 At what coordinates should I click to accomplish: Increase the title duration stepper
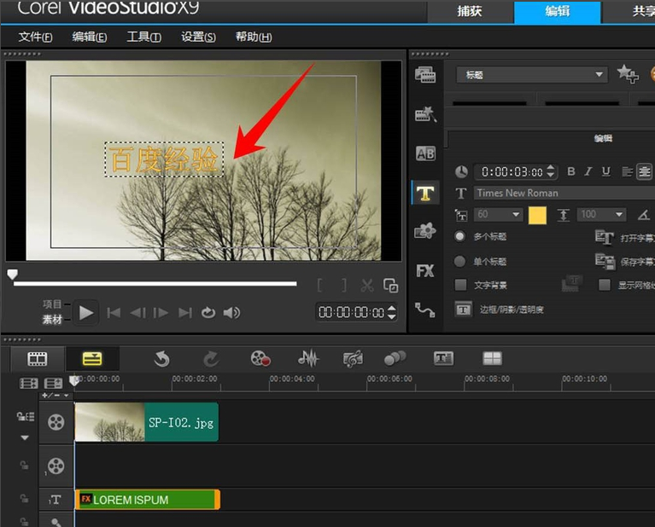point(551,168)
